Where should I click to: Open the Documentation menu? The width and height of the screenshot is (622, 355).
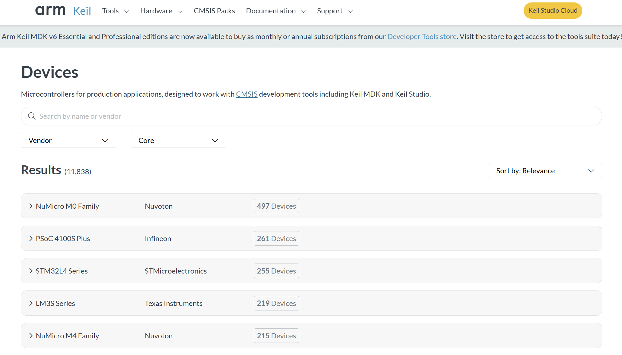tap(276, 11)
